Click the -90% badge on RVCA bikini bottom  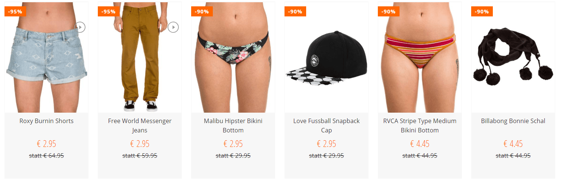click(389, 12)
